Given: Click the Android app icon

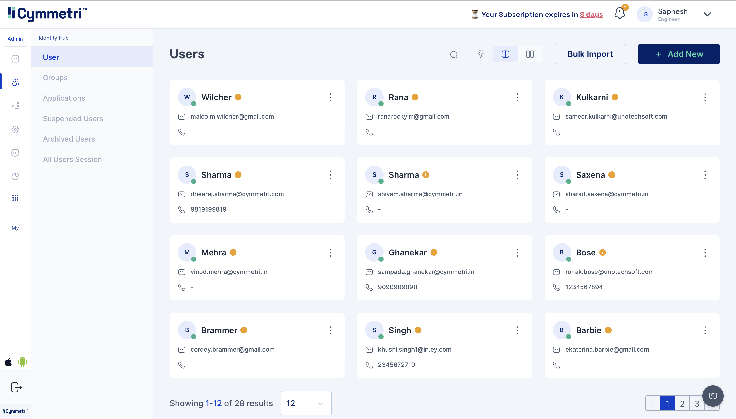Looking at the screenshot, I should coord(22,362).
